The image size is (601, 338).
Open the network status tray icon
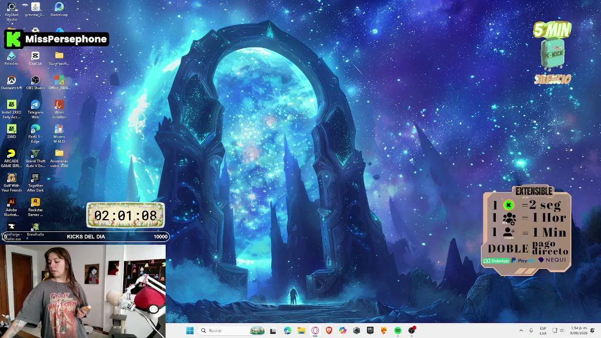555,330
